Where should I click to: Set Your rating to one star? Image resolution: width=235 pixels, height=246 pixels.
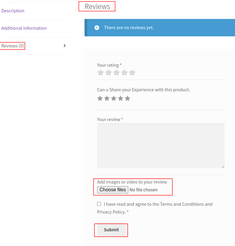point(100,73)
